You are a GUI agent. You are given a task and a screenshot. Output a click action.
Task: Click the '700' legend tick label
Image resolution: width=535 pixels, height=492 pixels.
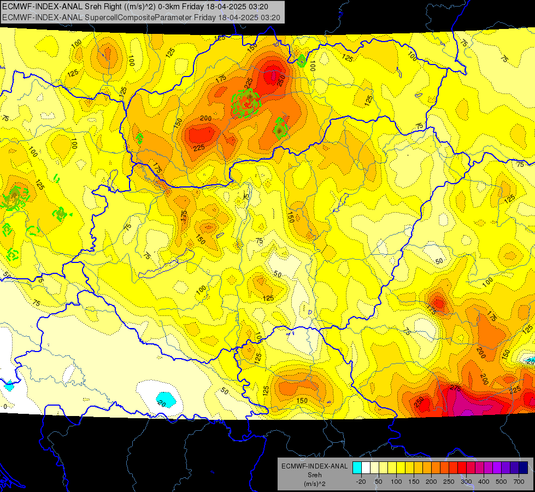pyautogui.click(x=519, y=482)
